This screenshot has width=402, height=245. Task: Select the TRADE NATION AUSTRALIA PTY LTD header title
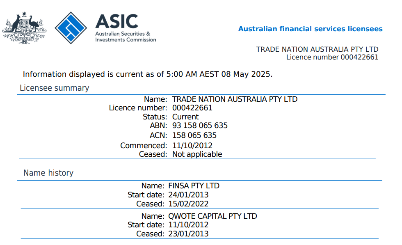pyautogui.click(x=317, y=49)
